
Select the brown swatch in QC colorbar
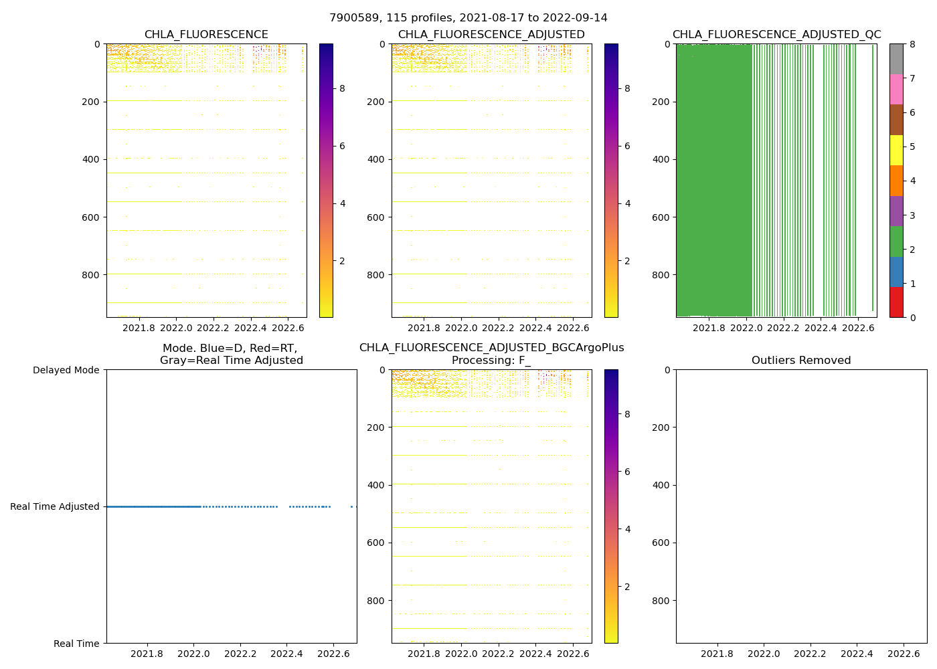pos(896,120)
